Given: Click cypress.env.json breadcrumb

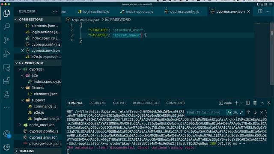Looking at the screenshot, I should coord(86,20).
